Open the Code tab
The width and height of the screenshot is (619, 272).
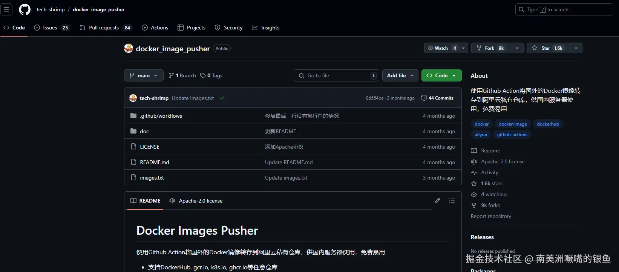pos(14,28)
